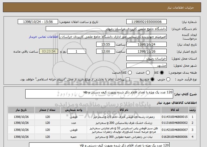Click the unit cell جعبه in row 4
The height and width of the screenshot is (147, 207).
74,137
